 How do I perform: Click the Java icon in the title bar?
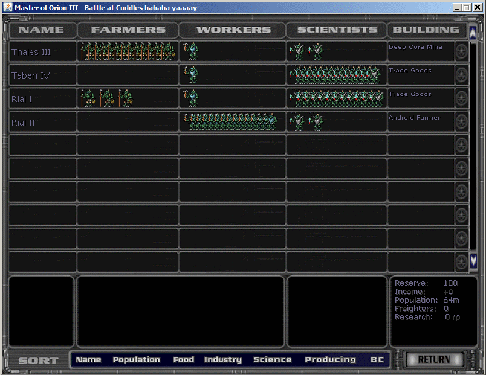pyautogui.click(x=8, y=7)
